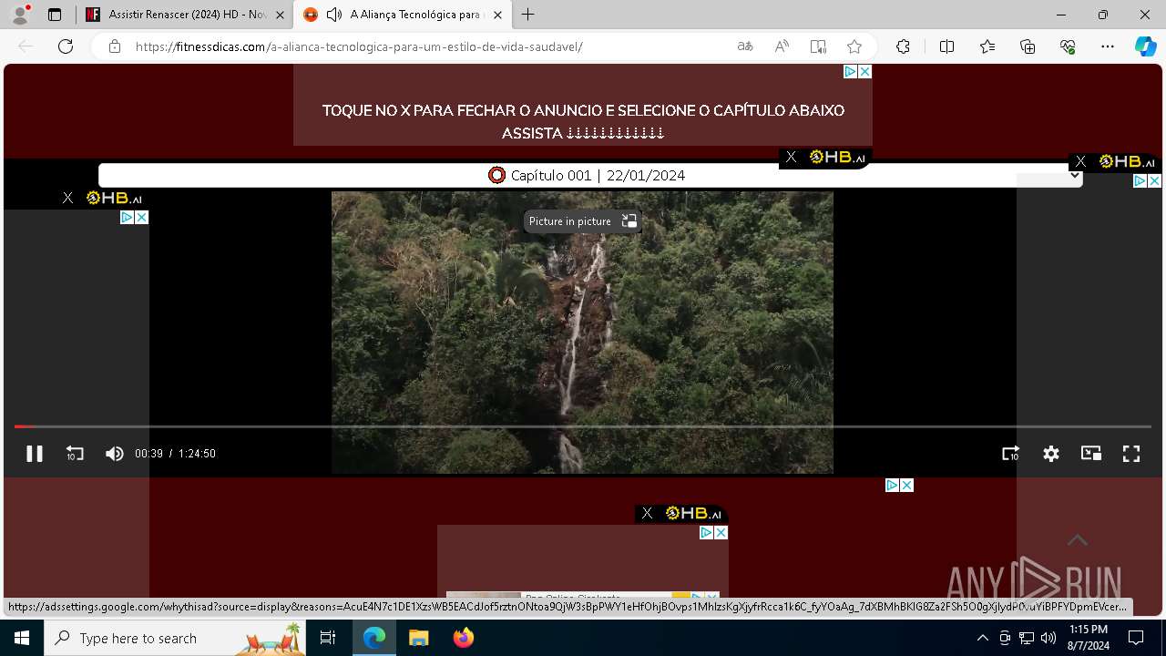Enter Immersive Reader mode
The height and width of the screenshot is (656, 1166).
tap(818, 46)
